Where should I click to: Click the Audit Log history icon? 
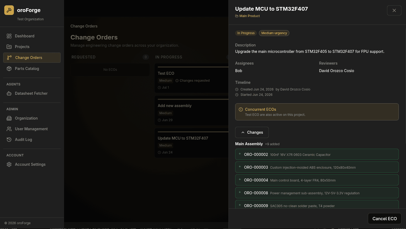pos(9,140)
